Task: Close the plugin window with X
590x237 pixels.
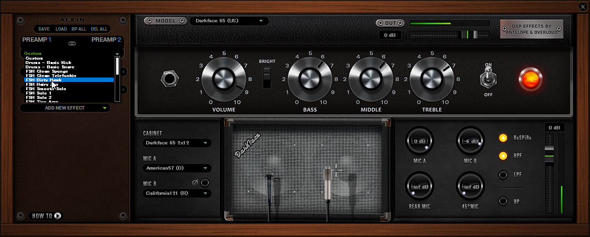Action: (x=582, y=7)
